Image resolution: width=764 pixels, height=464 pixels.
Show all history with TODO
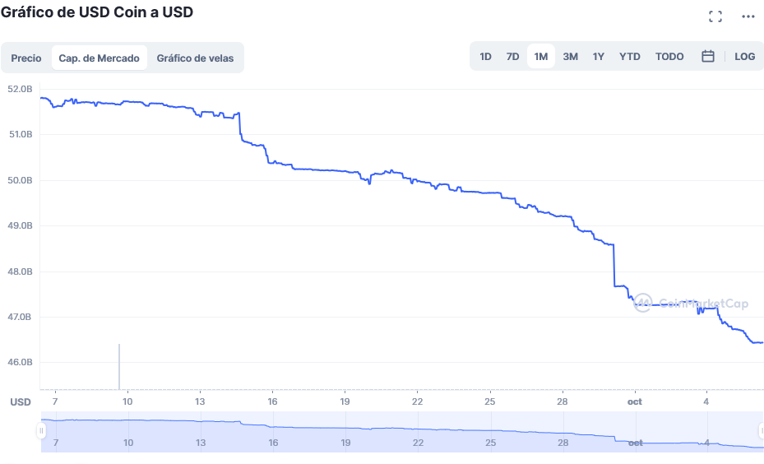tap(669, 57)
